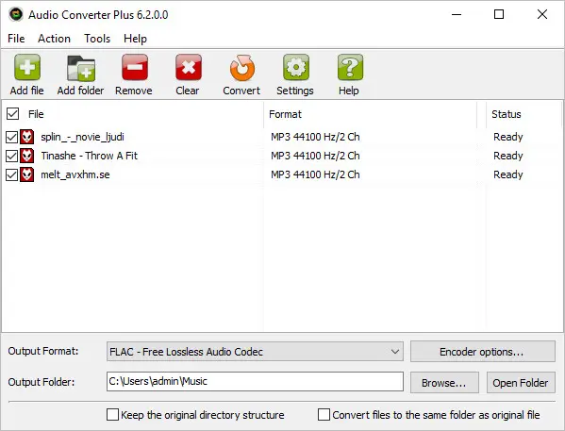Click the Help question mark toolbar icon
The width and height of the screenshot is (565, 431).
click(x=350, y=67)
